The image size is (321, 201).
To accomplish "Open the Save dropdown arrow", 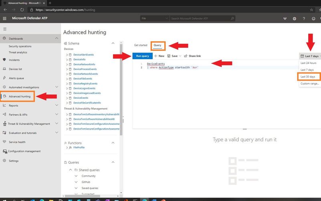I will point(180,56).
